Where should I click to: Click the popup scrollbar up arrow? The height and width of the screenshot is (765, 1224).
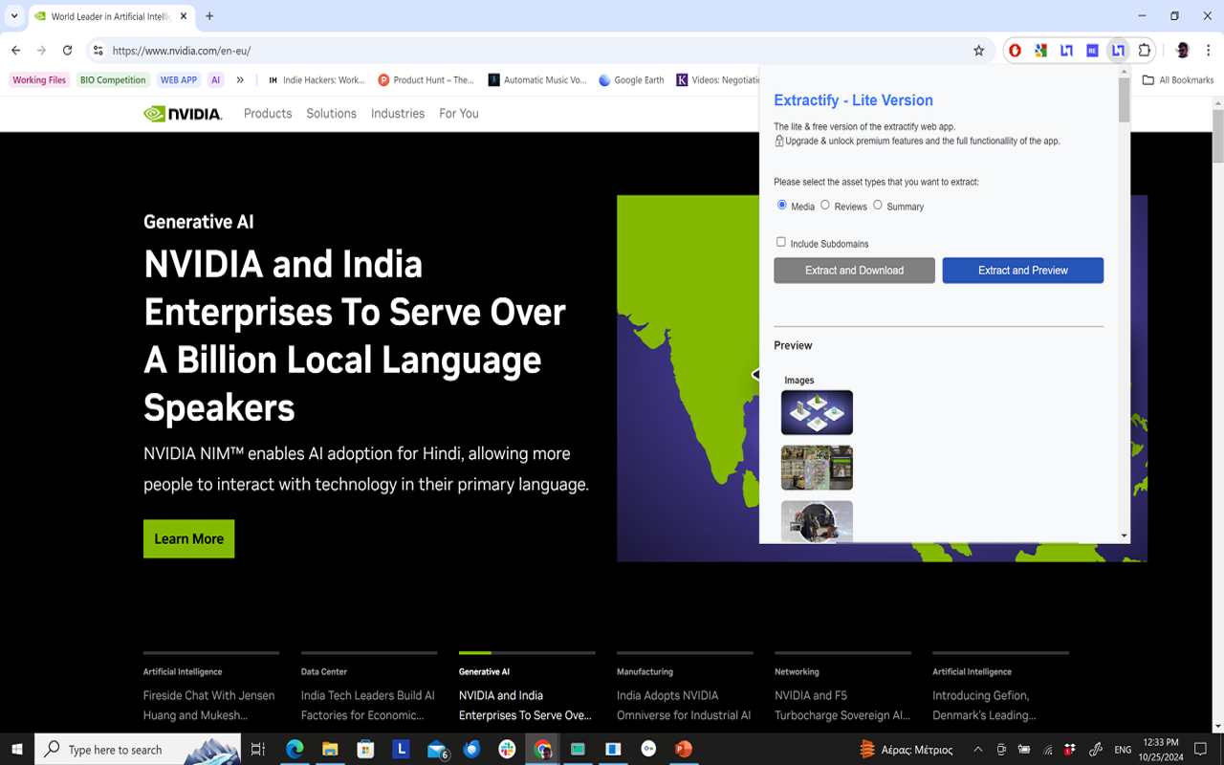(1124, 72)
